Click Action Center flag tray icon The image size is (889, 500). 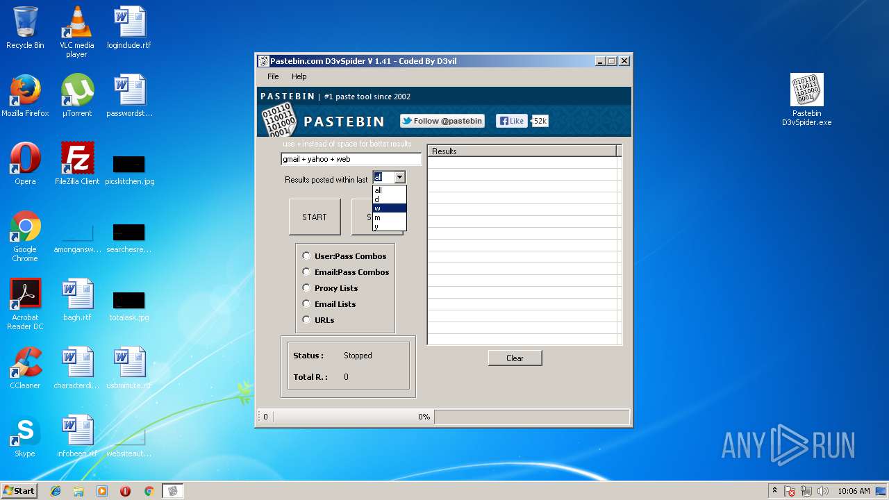790,491
